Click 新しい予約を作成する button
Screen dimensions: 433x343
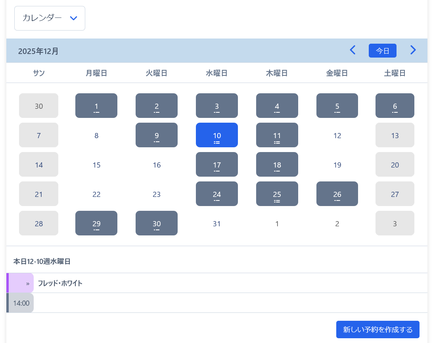(x=377, y=330)
